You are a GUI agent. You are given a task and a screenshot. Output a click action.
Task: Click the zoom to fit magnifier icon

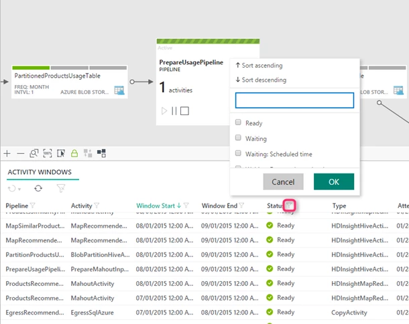click(x=34, y=153)
